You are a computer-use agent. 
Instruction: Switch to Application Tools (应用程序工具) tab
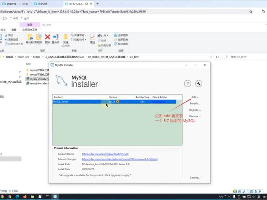(30, 30)
